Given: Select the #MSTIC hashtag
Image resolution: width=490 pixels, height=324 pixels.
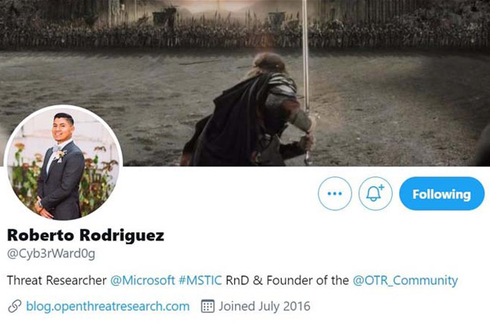Looking at the screenshot, I should pos(200,280).
